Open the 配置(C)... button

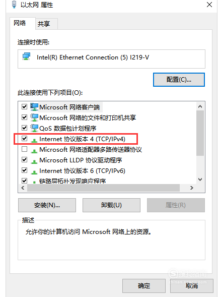pyautogui.click(x=179, y=80)
